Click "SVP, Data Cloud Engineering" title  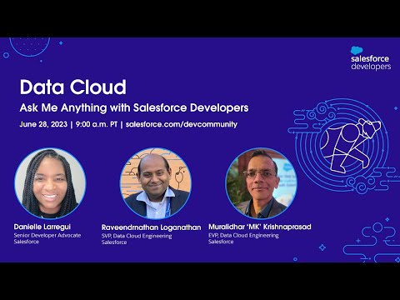137,236
